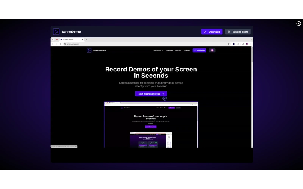Expand the Solutions menu
This screenshot has width=303, height=189.
pos(158,50)
